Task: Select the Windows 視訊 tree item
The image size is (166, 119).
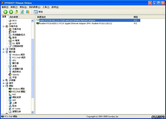Action: (18, 55)
